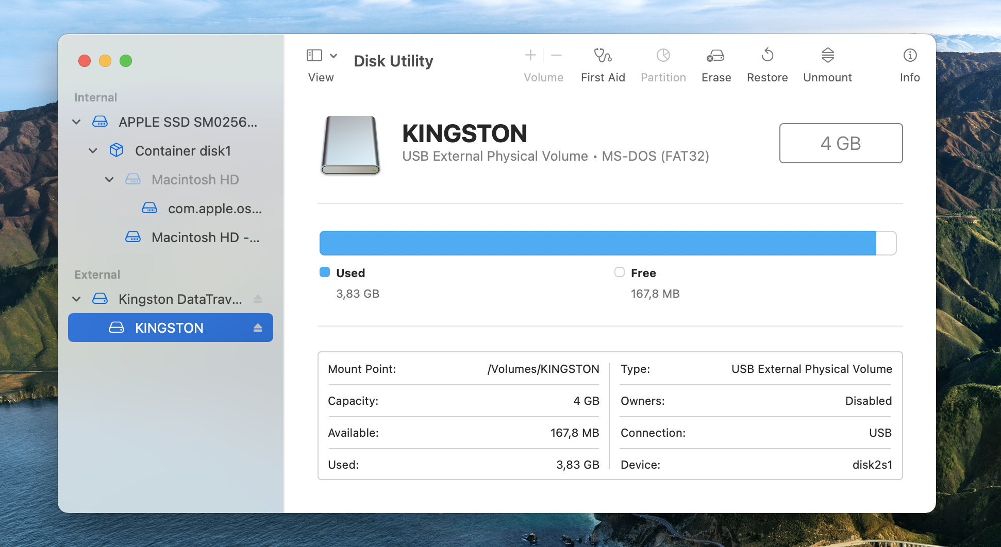This screenshot has width=1001, height=547.
Task: Click the View label
Action: point(321,77)
